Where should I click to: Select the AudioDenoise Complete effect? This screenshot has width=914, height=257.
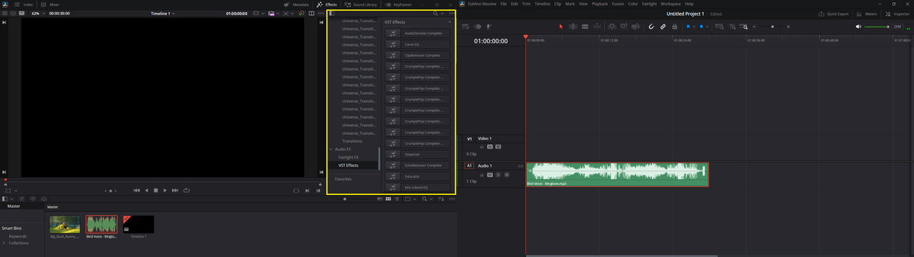[x=418, y=33]
